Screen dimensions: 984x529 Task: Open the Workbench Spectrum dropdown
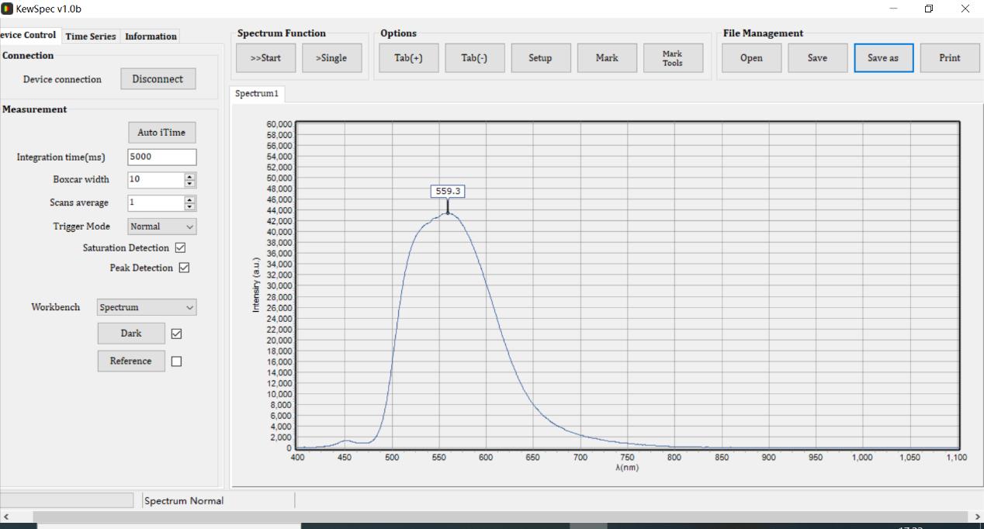(147, 307)
